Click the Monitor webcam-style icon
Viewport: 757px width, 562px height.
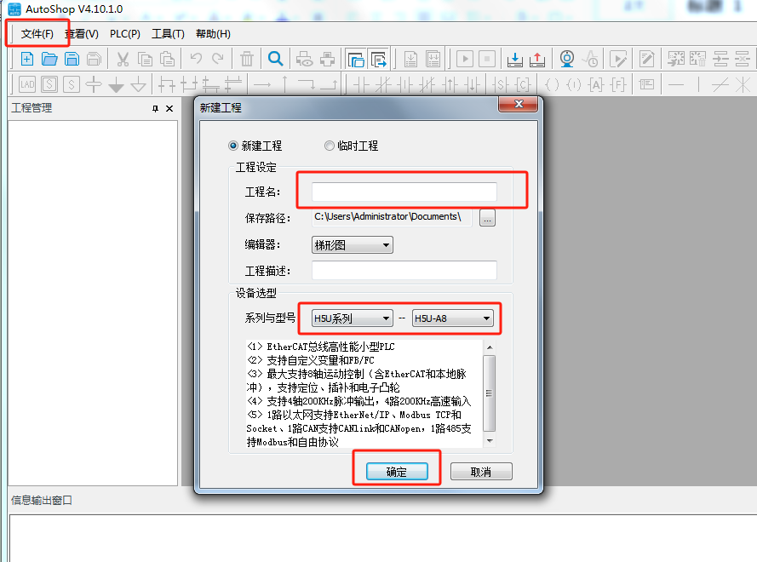point(567,59)
